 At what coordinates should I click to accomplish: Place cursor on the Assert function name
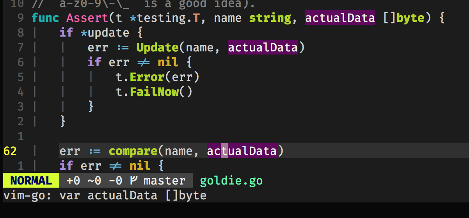click(87, 18)
